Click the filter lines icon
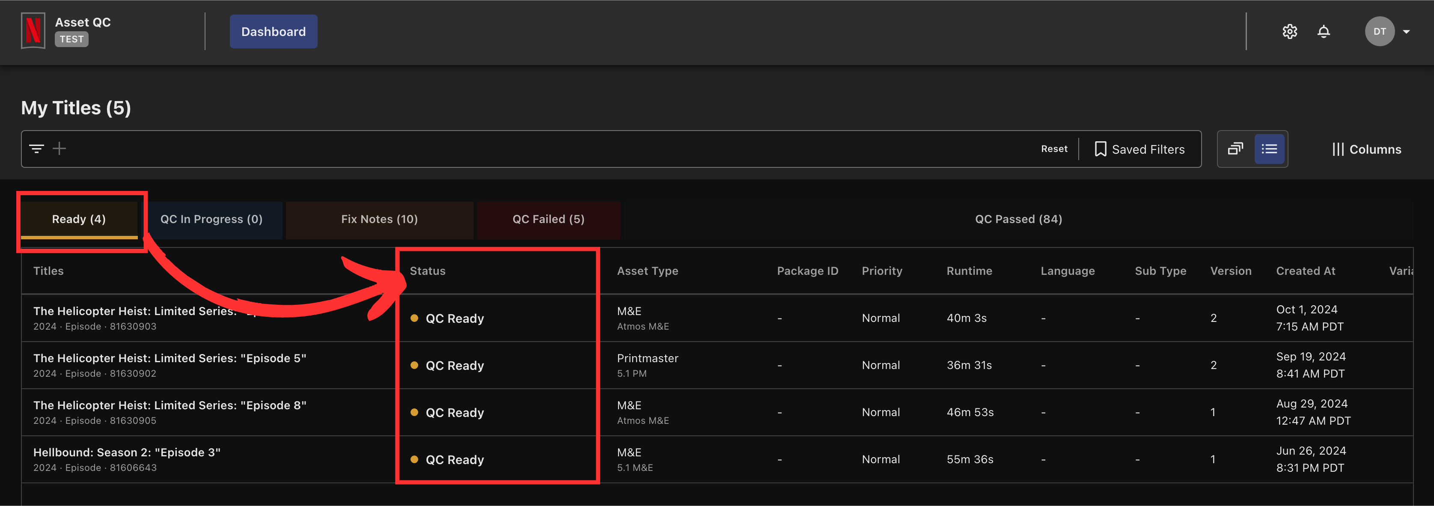 (x=37, y=149)
